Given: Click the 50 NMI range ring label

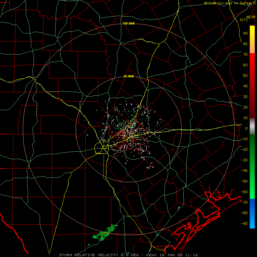Looking at the screenshot, I should 128,76.
